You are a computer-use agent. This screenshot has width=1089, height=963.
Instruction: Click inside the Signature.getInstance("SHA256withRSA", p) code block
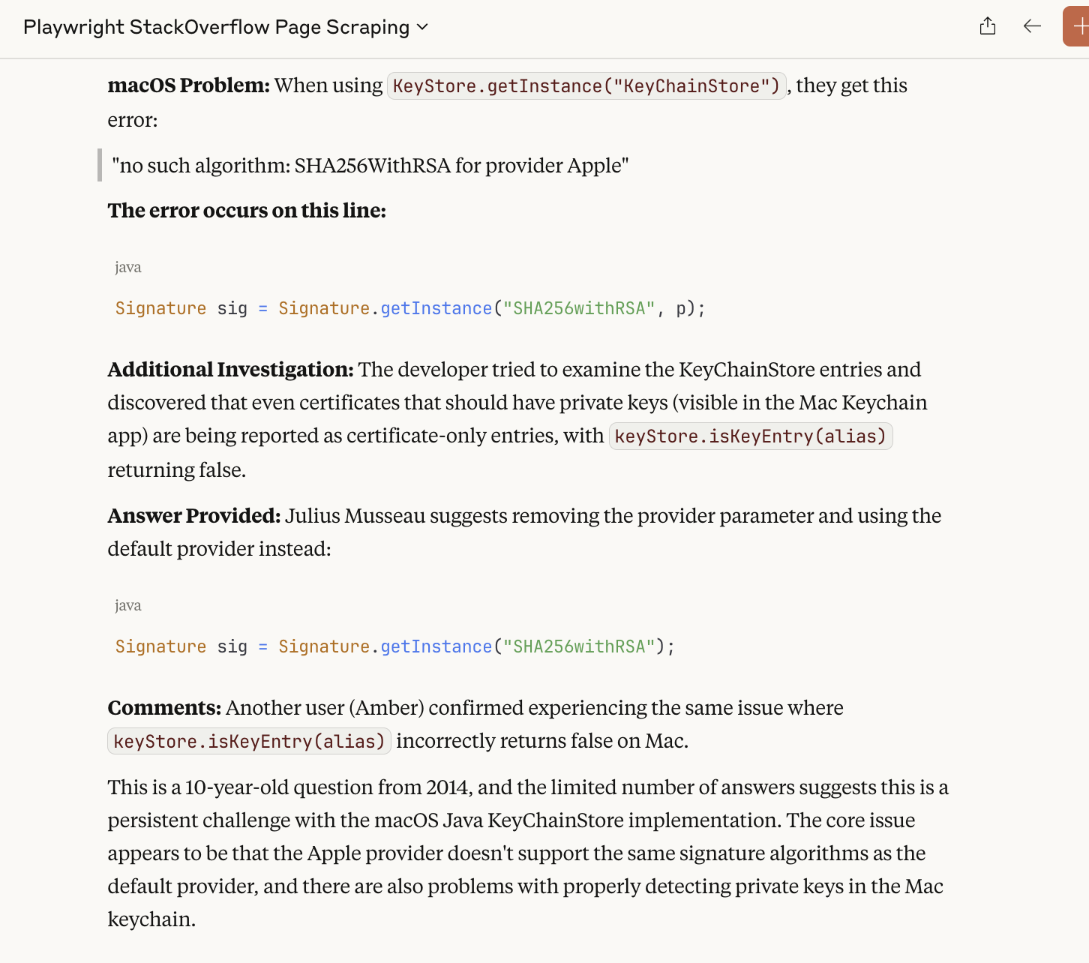pos(409,308)
